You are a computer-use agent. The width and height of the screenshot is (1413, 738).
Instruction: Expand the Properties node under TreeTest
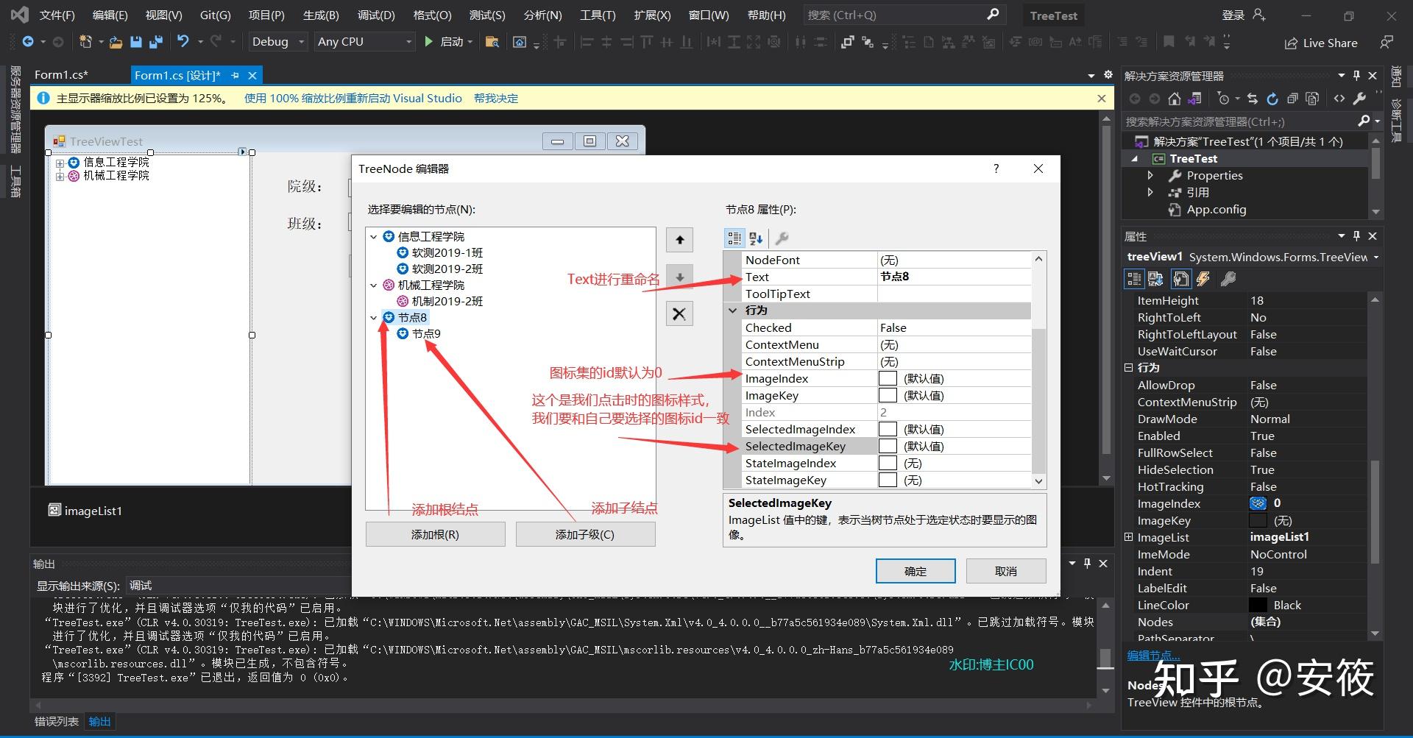click(1150, 175)
